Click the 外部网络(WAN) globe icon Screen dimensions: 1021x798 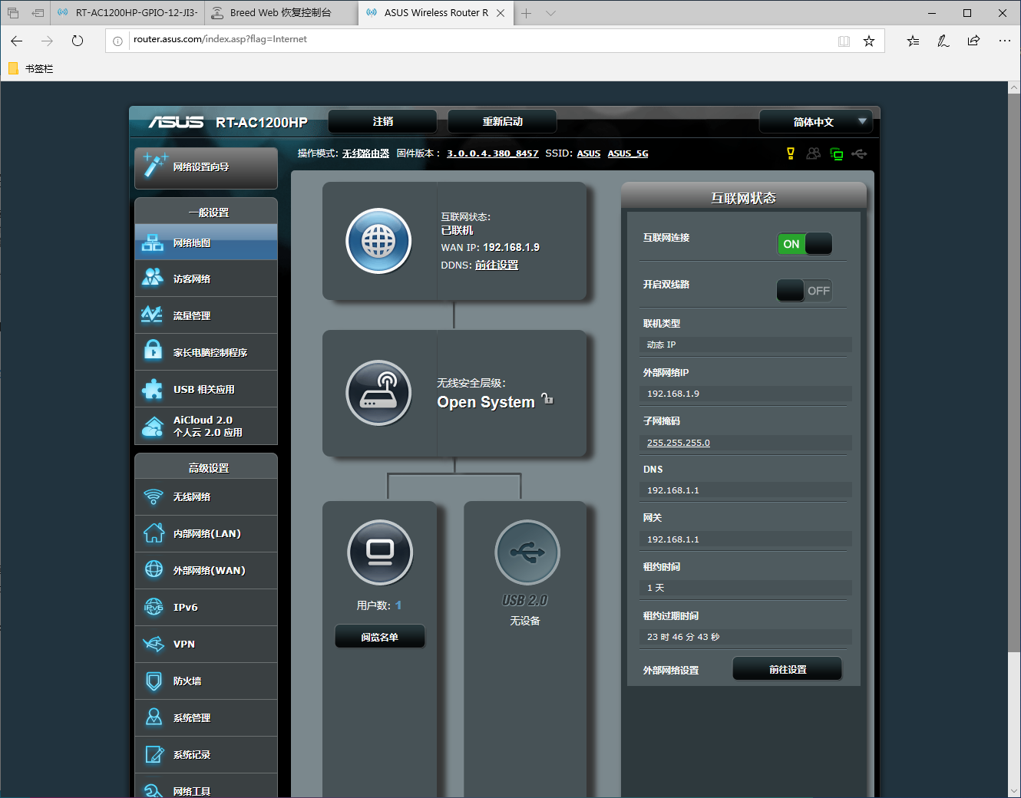pos(154,570)
